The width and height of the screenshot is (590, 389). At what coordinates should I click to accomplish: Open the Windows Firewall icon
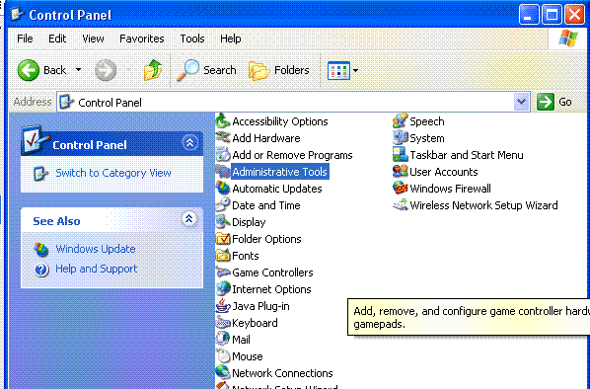pos(400,189)
